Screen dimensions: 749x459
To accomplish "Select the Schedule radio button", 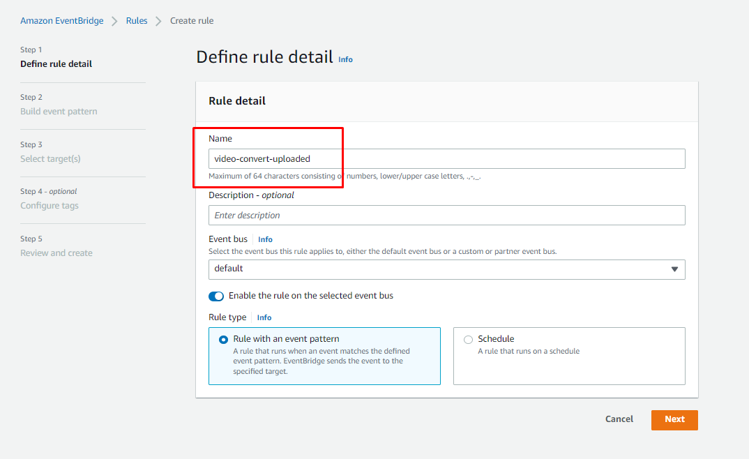I will (x=468, y=340).
